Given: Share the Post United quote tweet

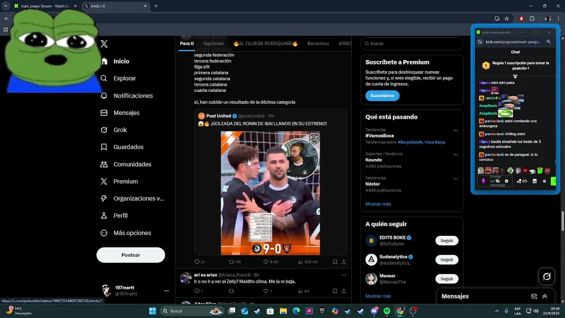Looking at the screenshot, I should click(344, 262).
